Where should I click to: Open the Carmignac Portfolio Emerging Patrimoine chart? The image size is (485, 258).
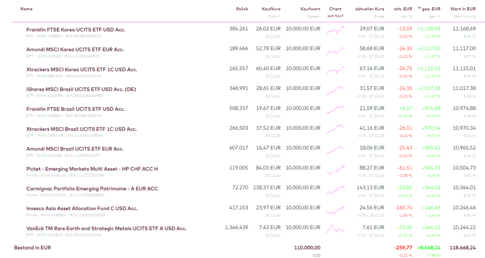[335, 190]
